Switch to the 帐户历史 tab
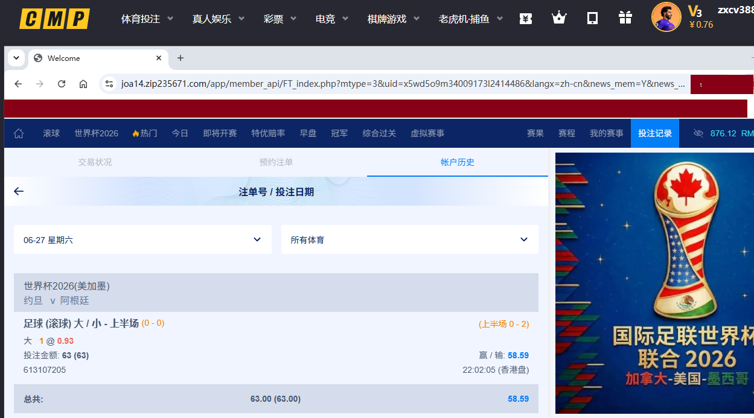The height and width of the screenshot is (418, 754). pos(458,162)
